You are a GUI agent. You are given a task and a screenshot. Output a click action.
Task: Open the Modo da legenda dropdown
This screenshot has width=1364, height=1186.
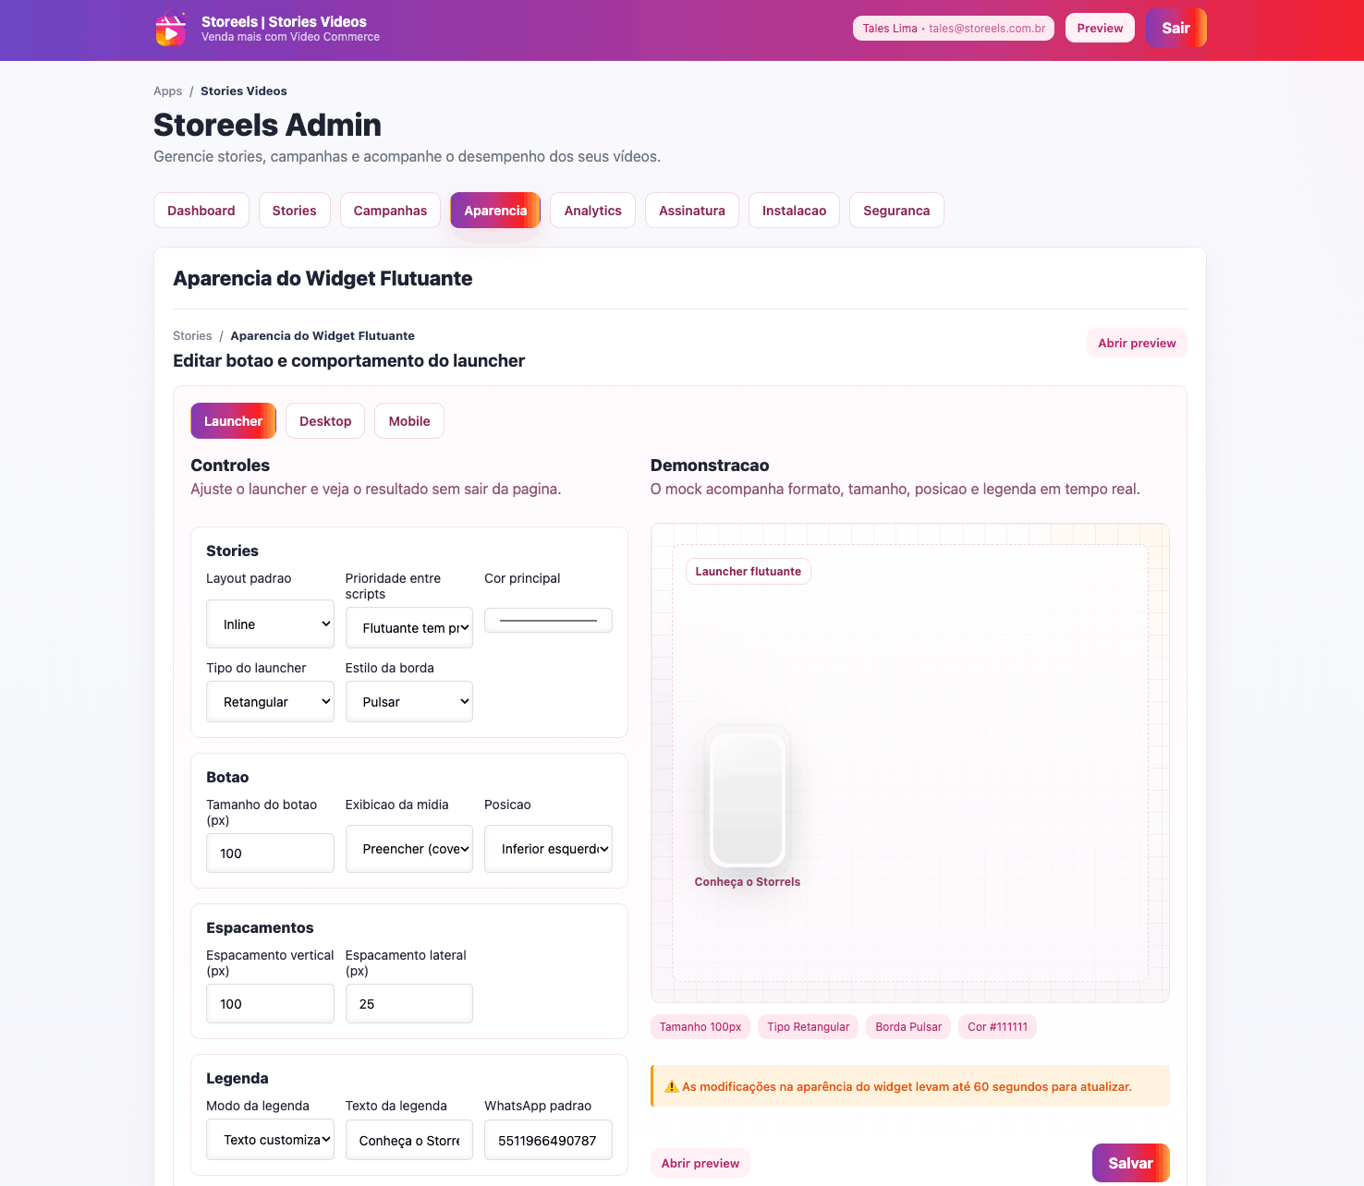(270, 1139)
